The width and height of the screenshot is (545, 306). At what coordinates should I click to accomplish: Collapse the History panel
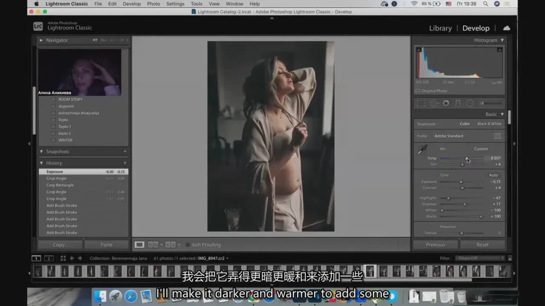coord(41,163)
